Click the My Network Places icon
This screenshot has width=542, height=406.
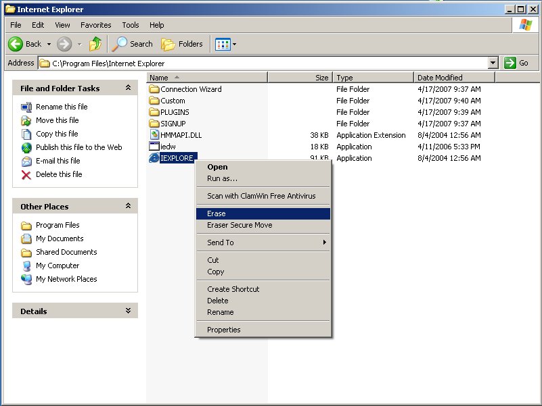(26, 279)
